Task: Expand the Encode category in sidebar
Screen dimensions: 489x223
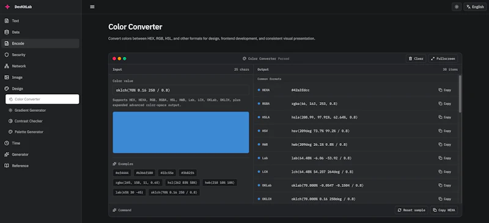Action: pos(40,43)
